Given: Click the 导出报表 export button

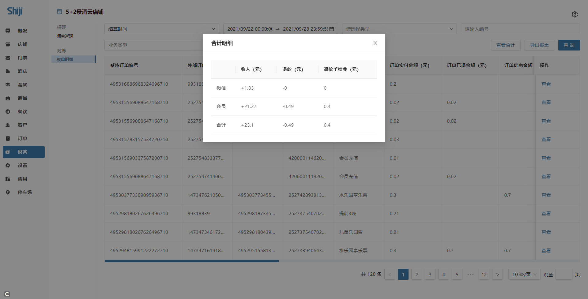Looking at the screenshot, I should pyautogui.click(x=539, y=45).
